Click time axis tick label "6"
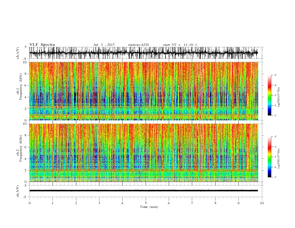 [x=169, y=203]
